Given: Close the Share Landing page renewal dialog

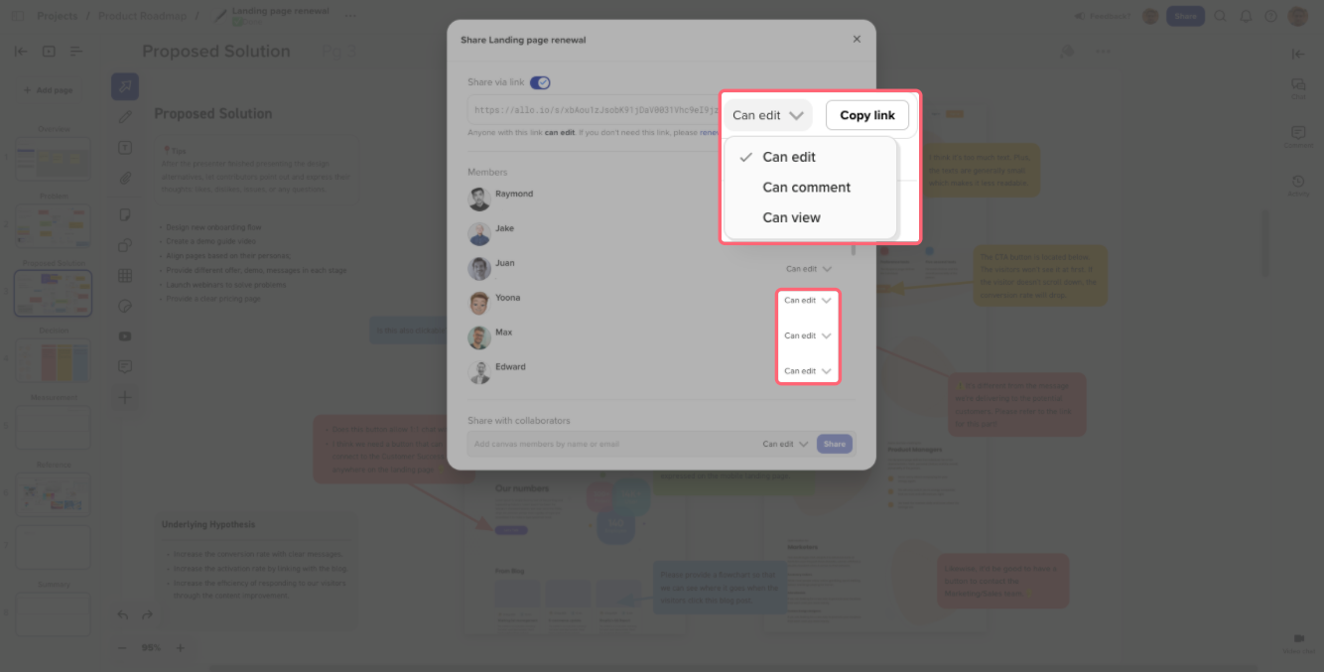Looking at the screenshot, I should [x=857, y=40].
